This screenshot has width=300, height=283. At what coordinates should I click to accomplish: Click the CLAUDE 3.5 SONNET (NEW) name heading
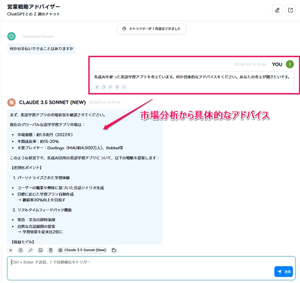coord(52,102)
